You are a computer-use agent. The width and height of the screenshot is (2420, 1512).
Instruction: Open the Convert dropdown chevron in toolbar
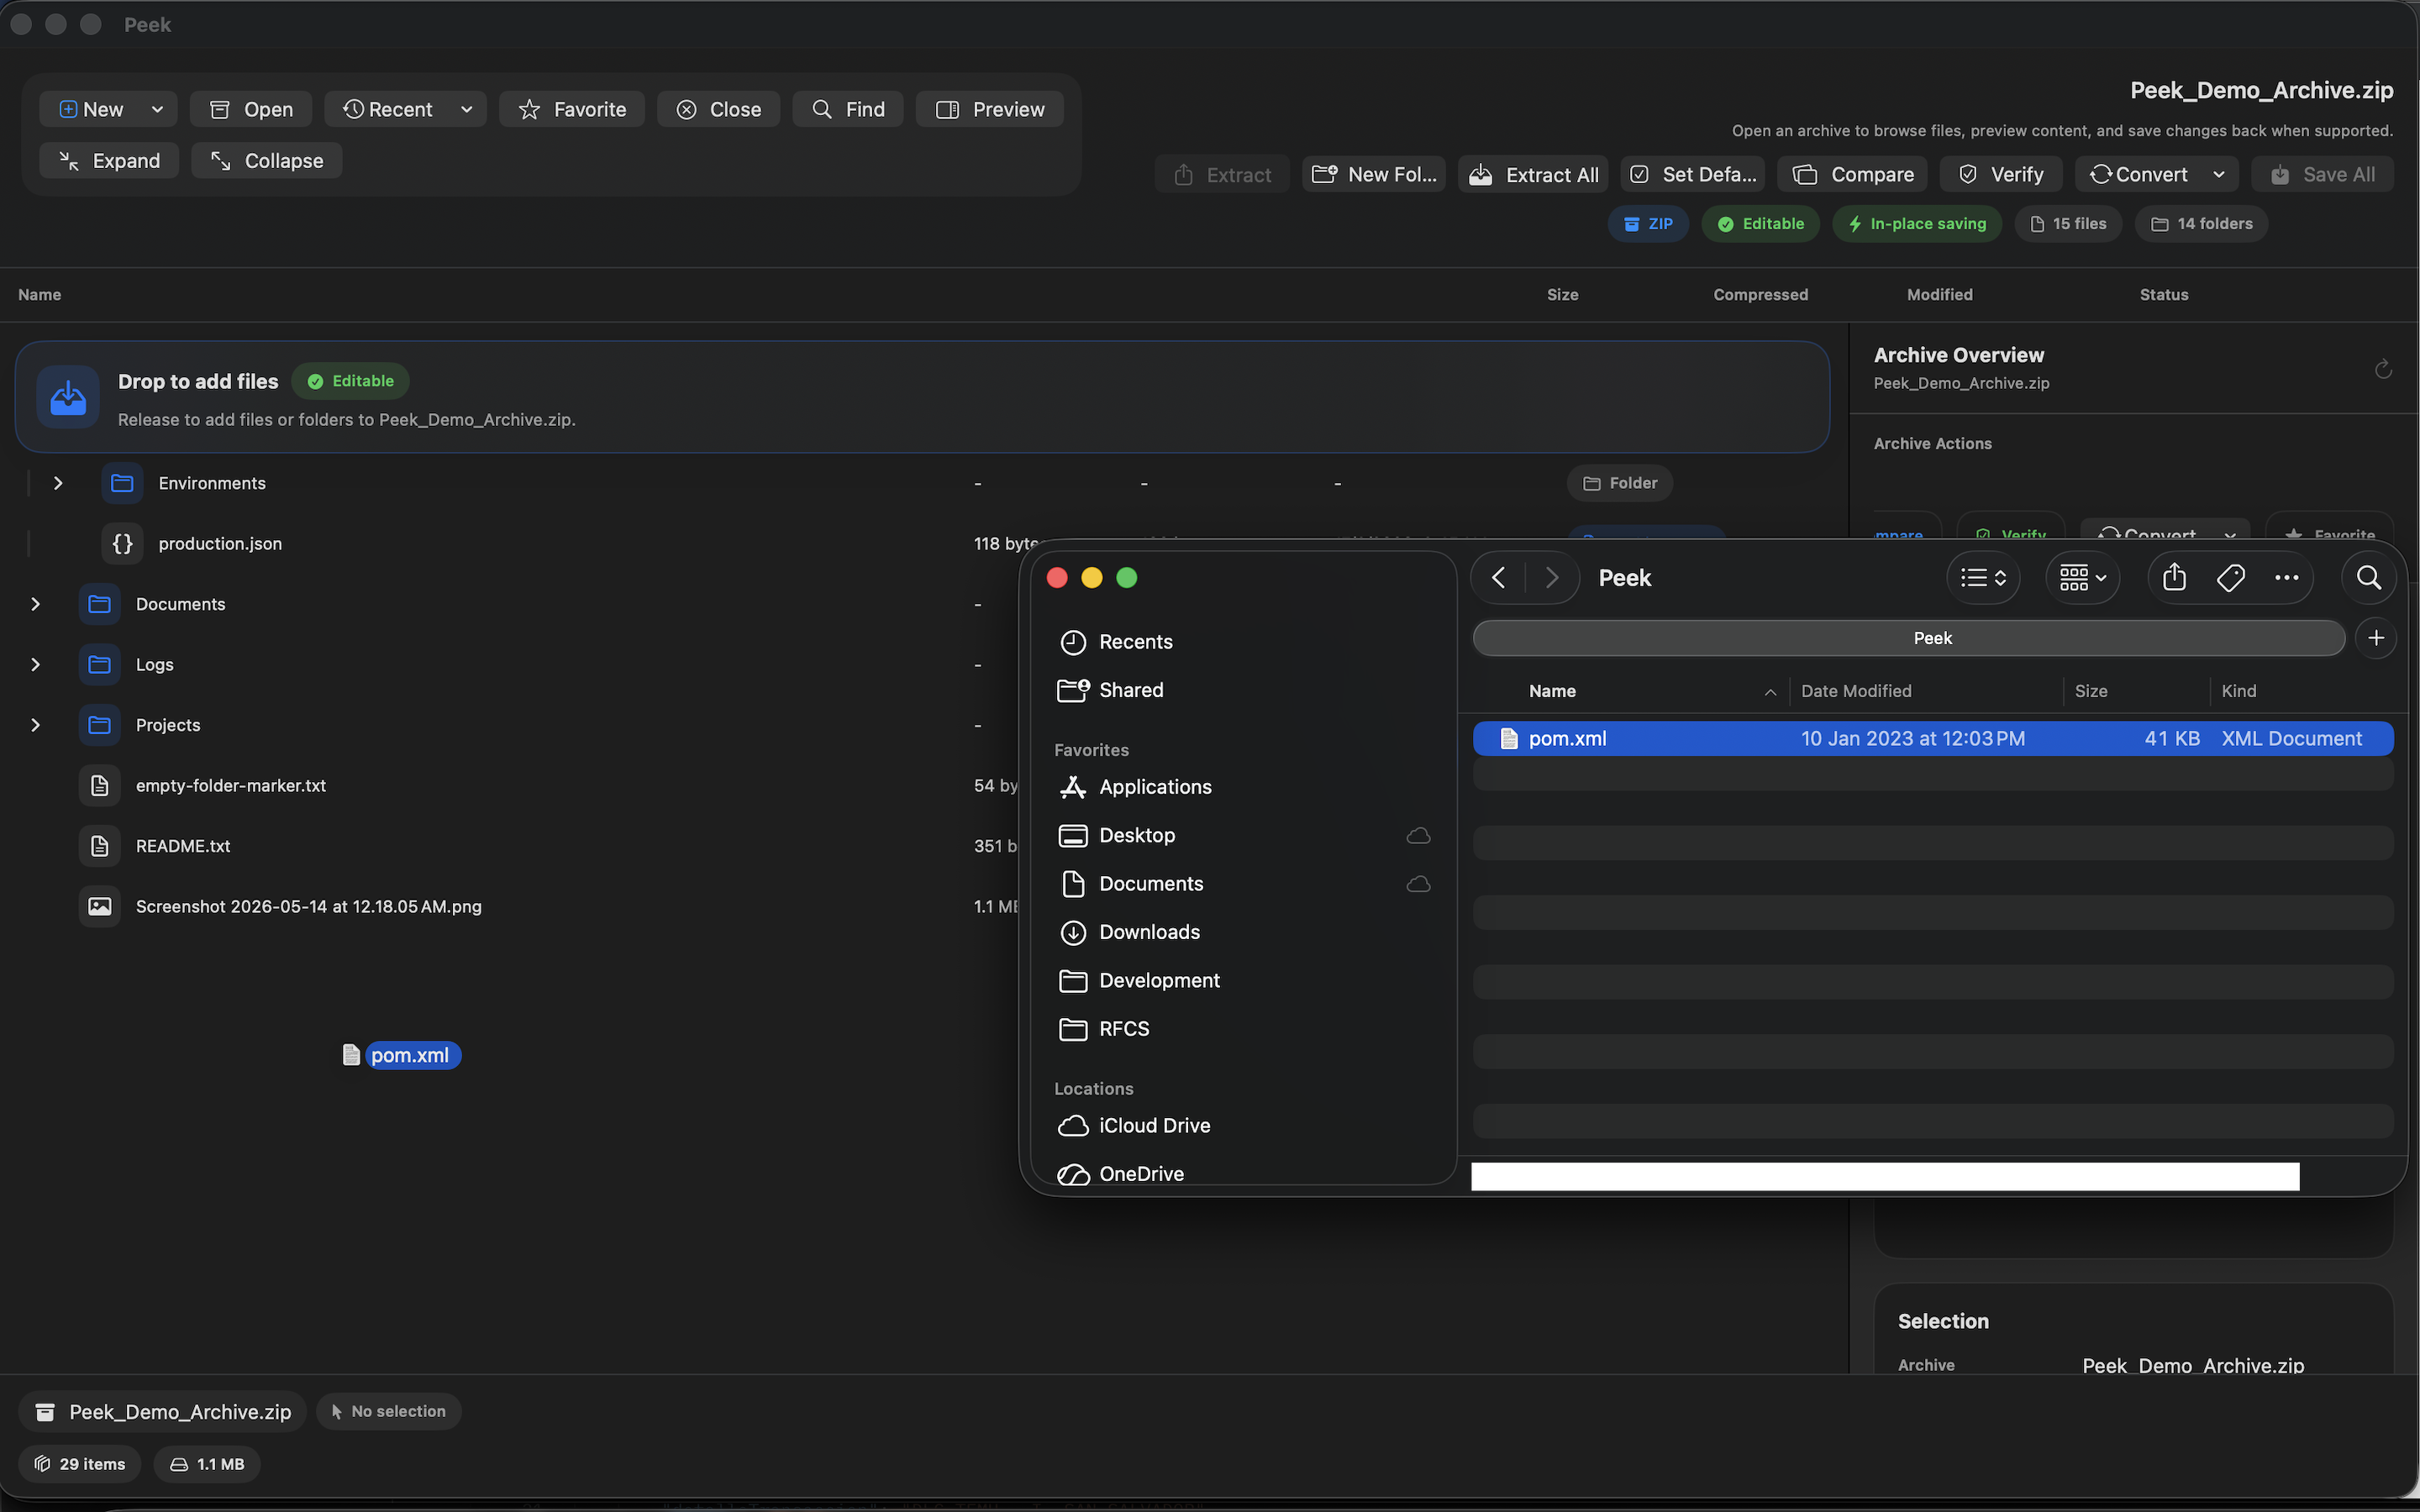click(x=2219, y=174)
